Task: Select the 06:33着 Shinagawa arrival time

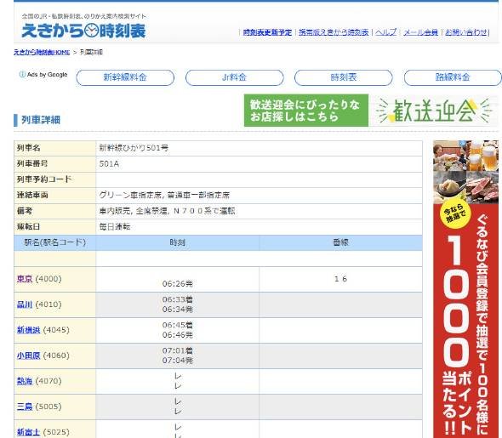Action: point(177,299)
